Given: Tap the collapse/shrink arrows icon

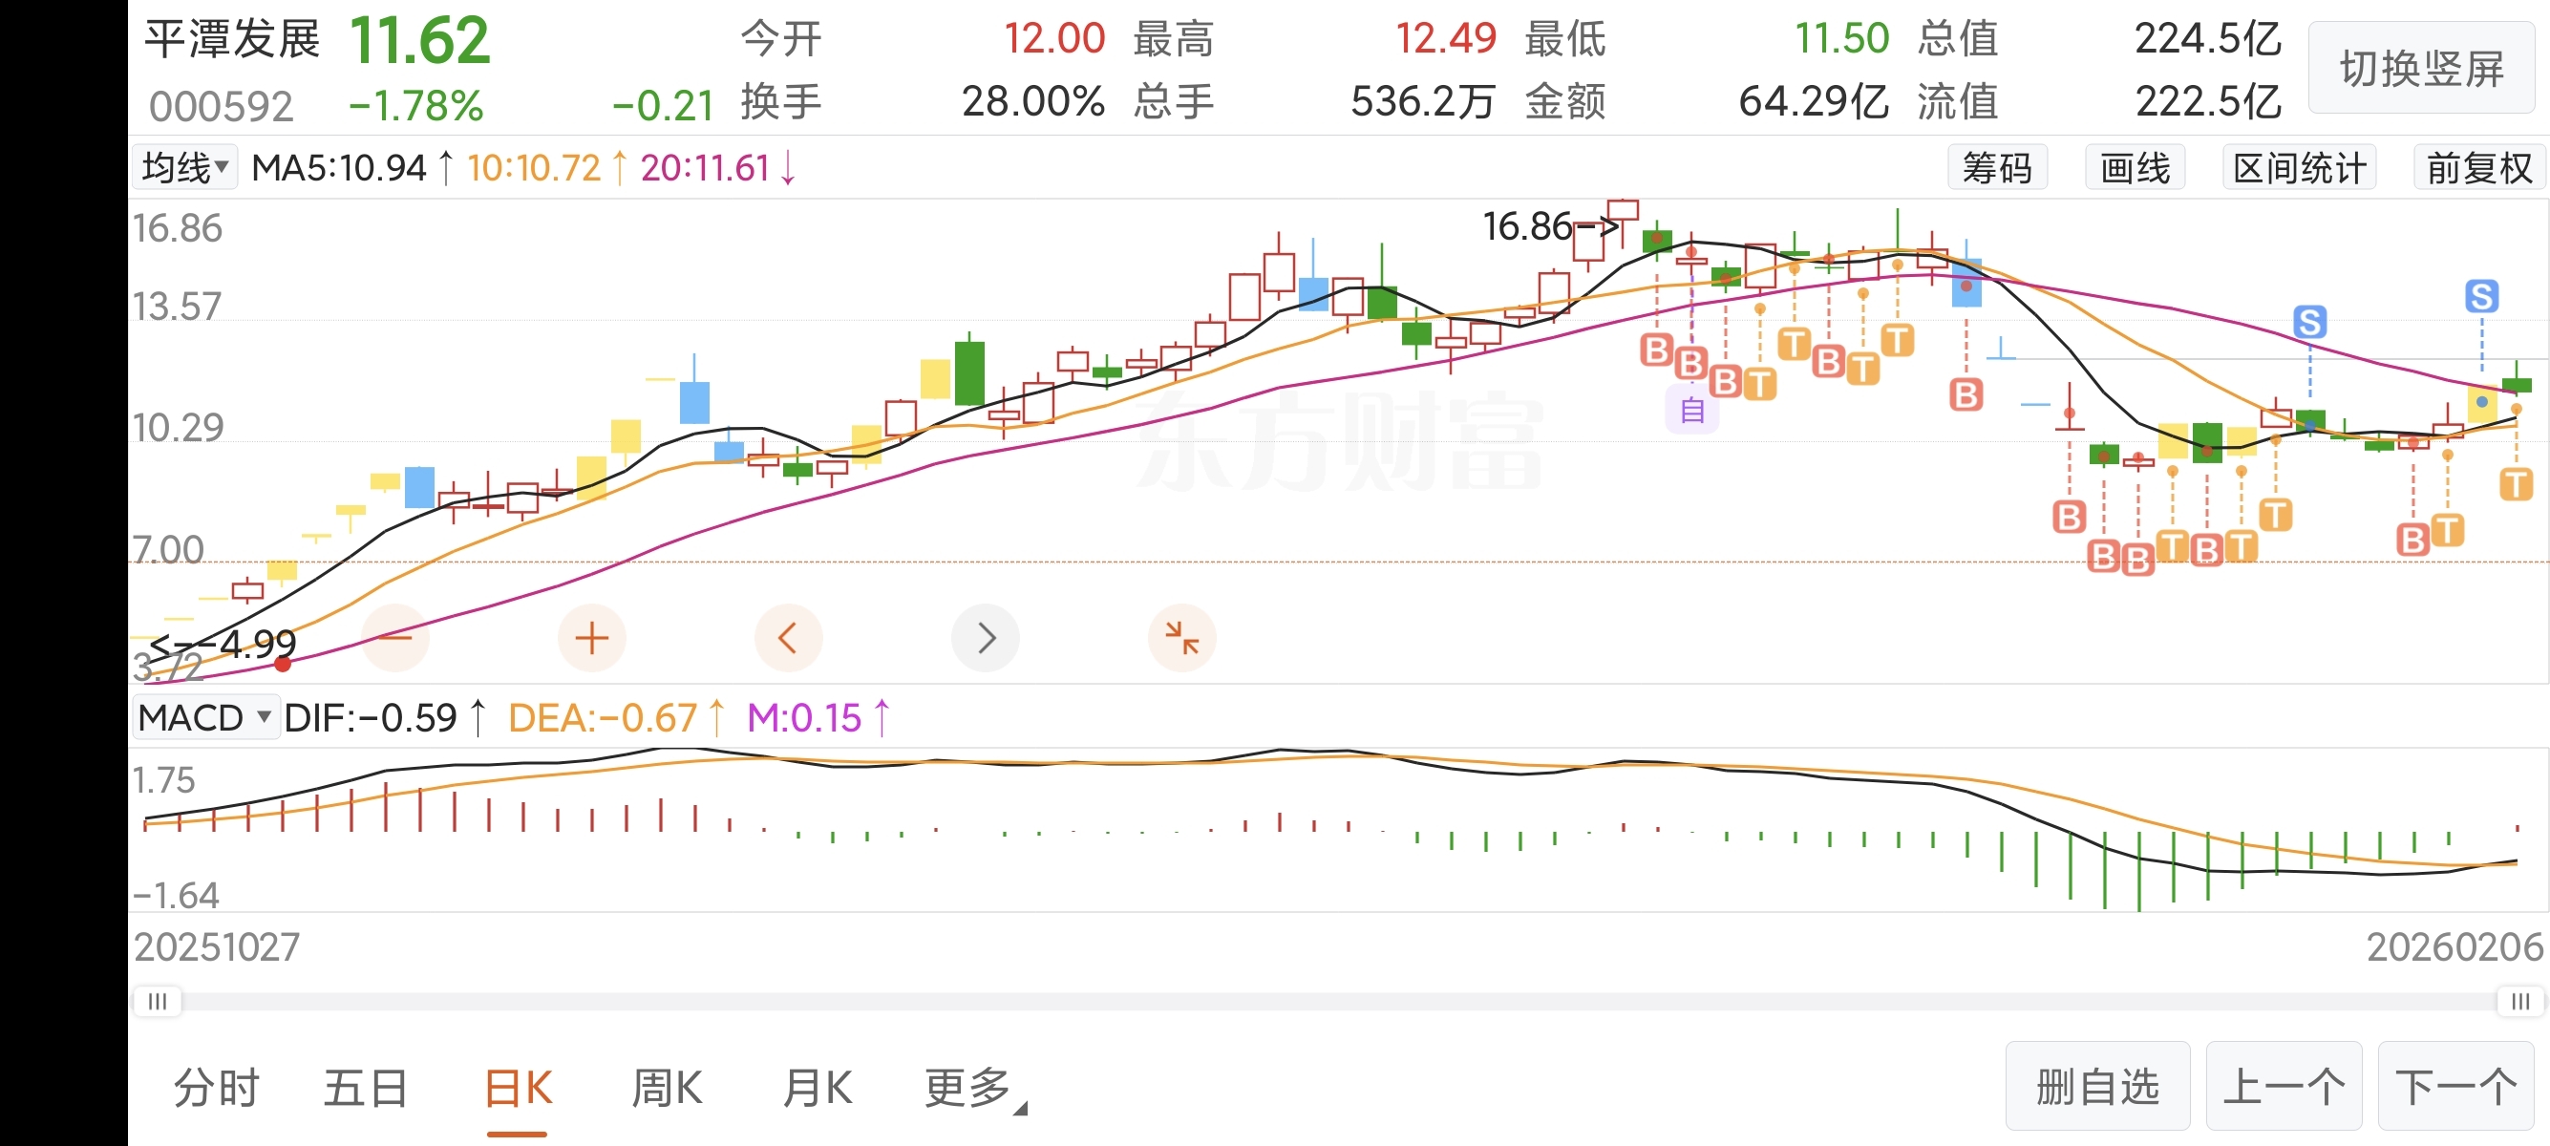Looking at the screenshot, I should click(1181, 638).
